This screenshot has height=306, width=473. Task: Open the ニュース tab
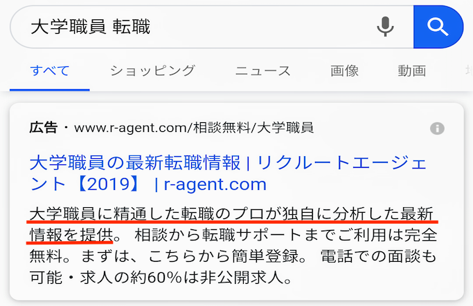262,71
